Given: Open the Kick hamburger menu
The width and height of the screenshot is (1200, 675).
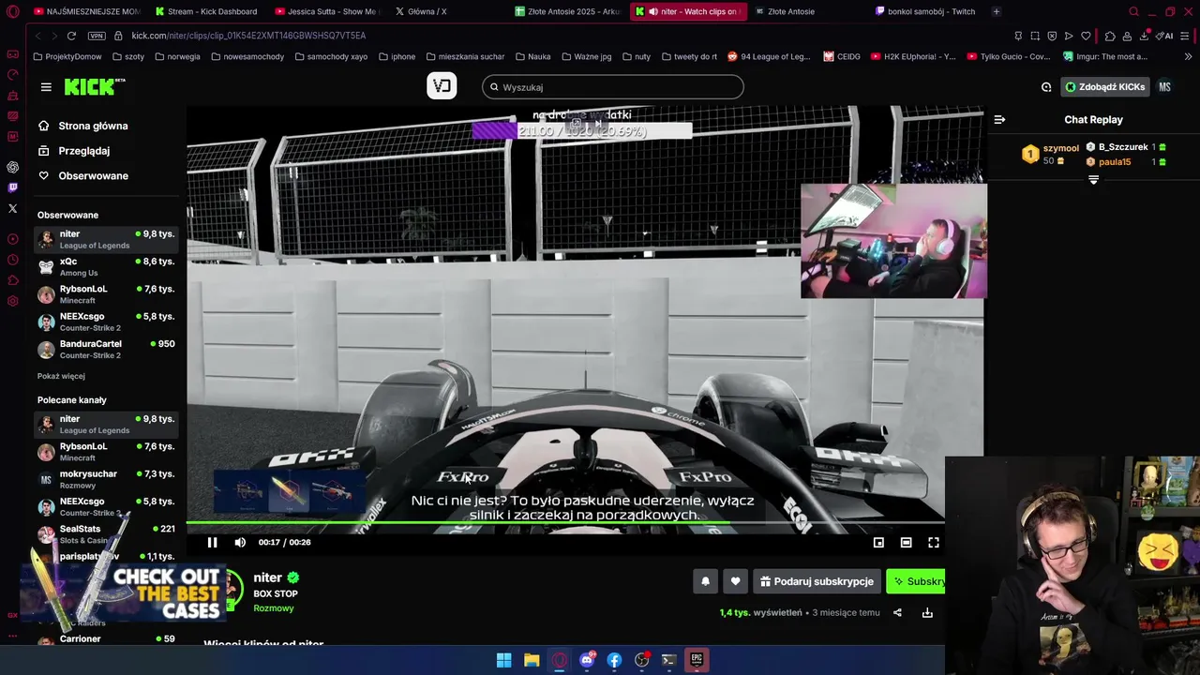Looking at the screenshot, I should [x=46, y=87].
